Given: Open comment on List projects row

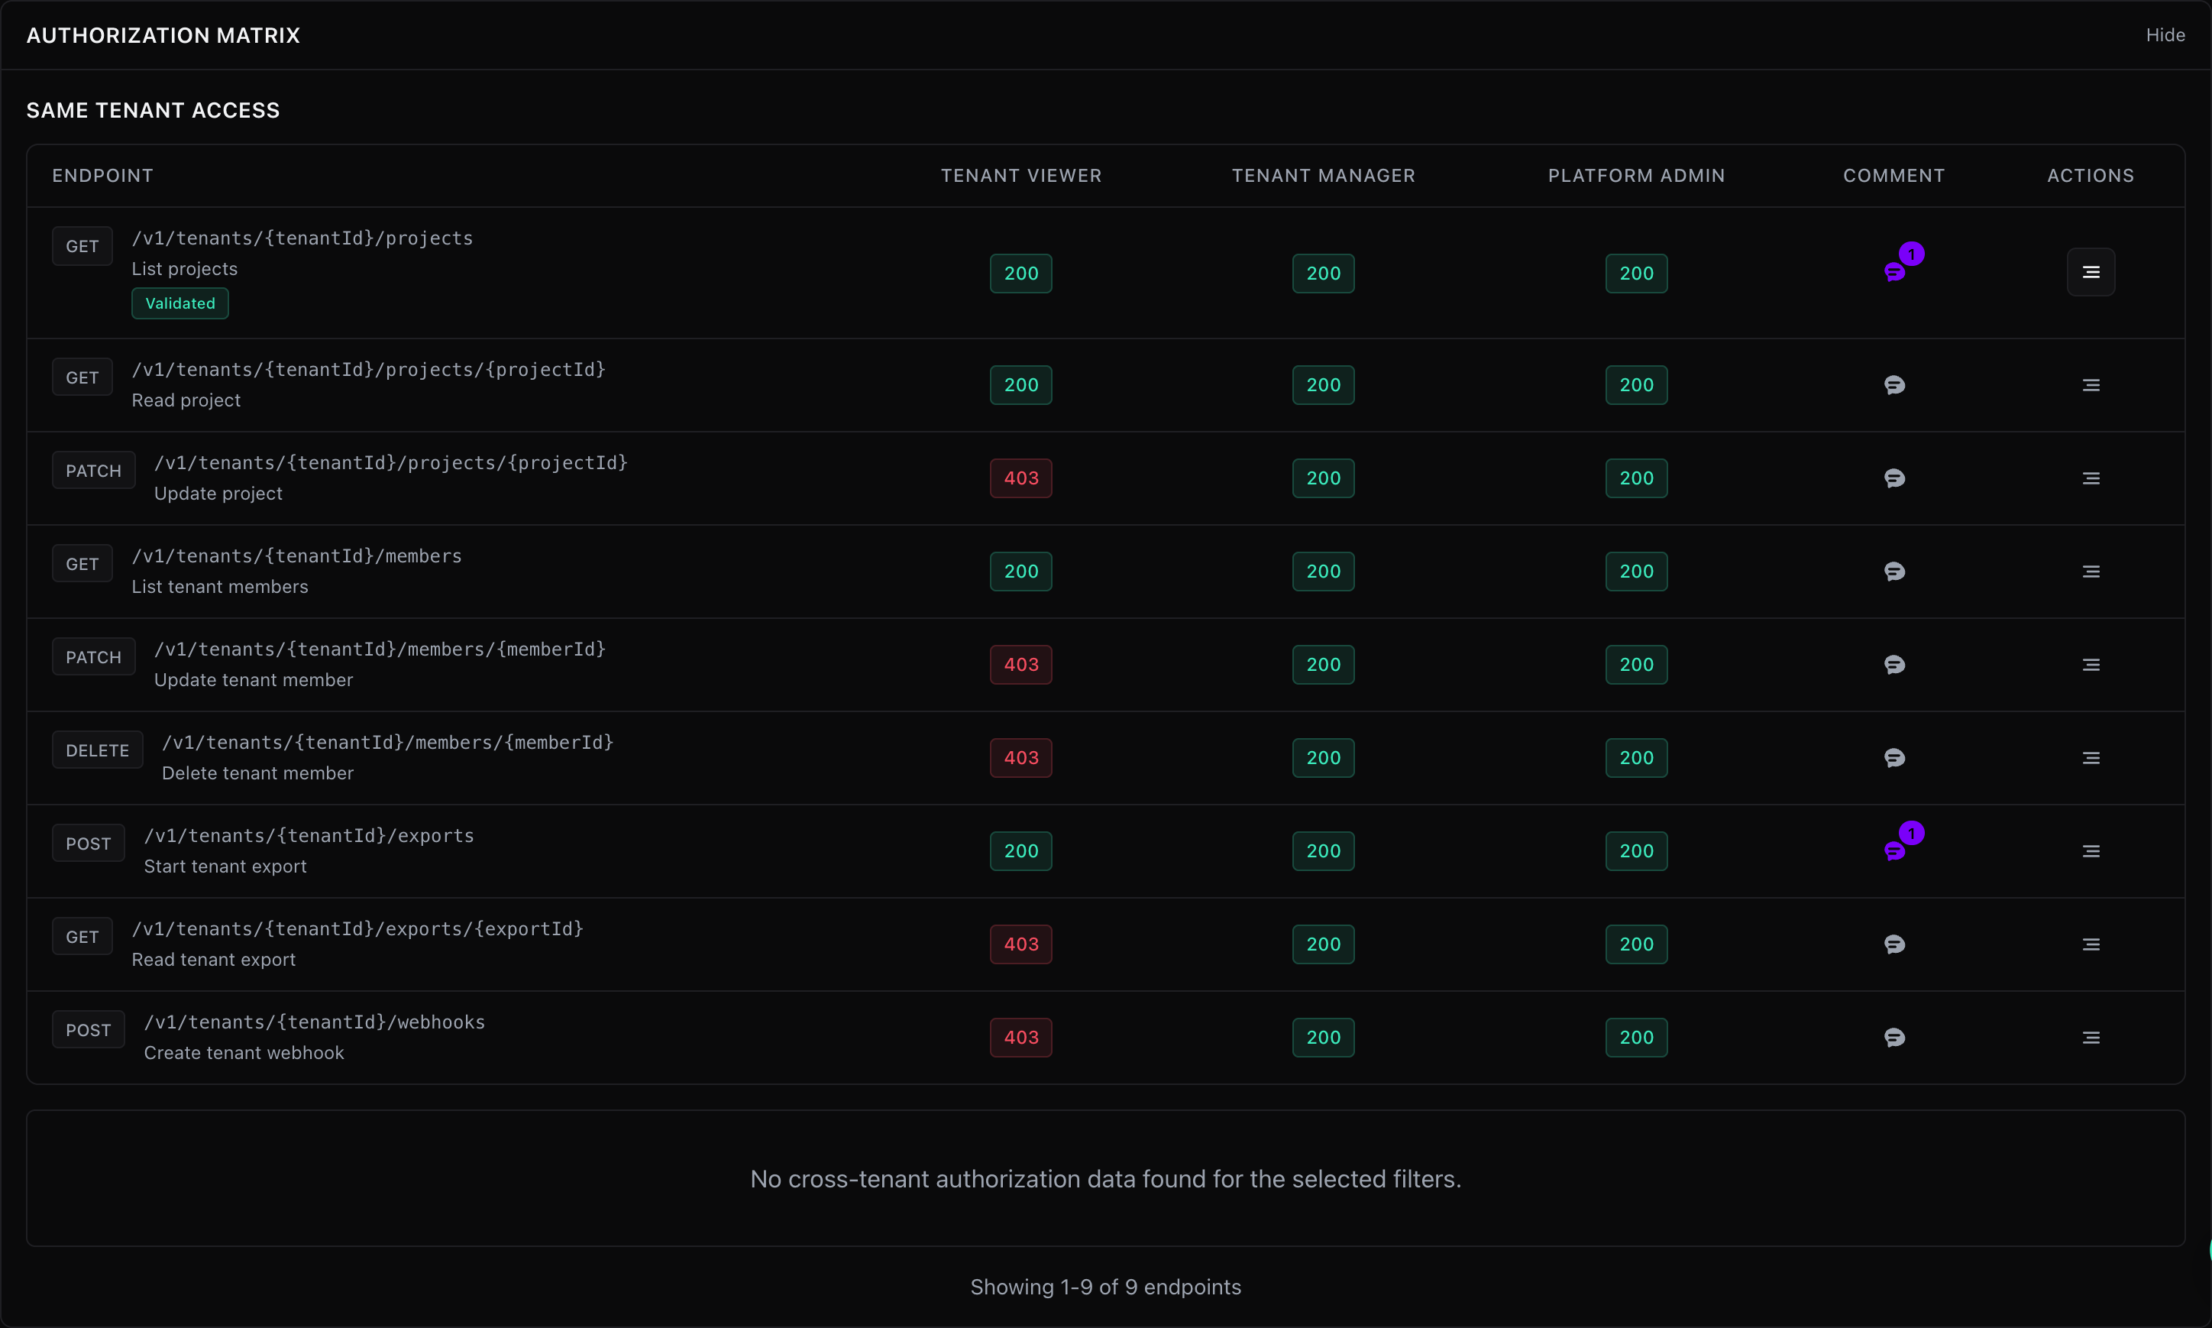Looking at the screenshot, I should (1894, 272).
